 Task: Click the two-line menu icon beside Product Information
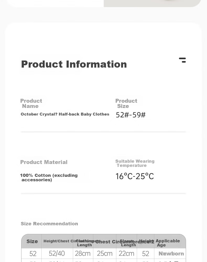182,60
